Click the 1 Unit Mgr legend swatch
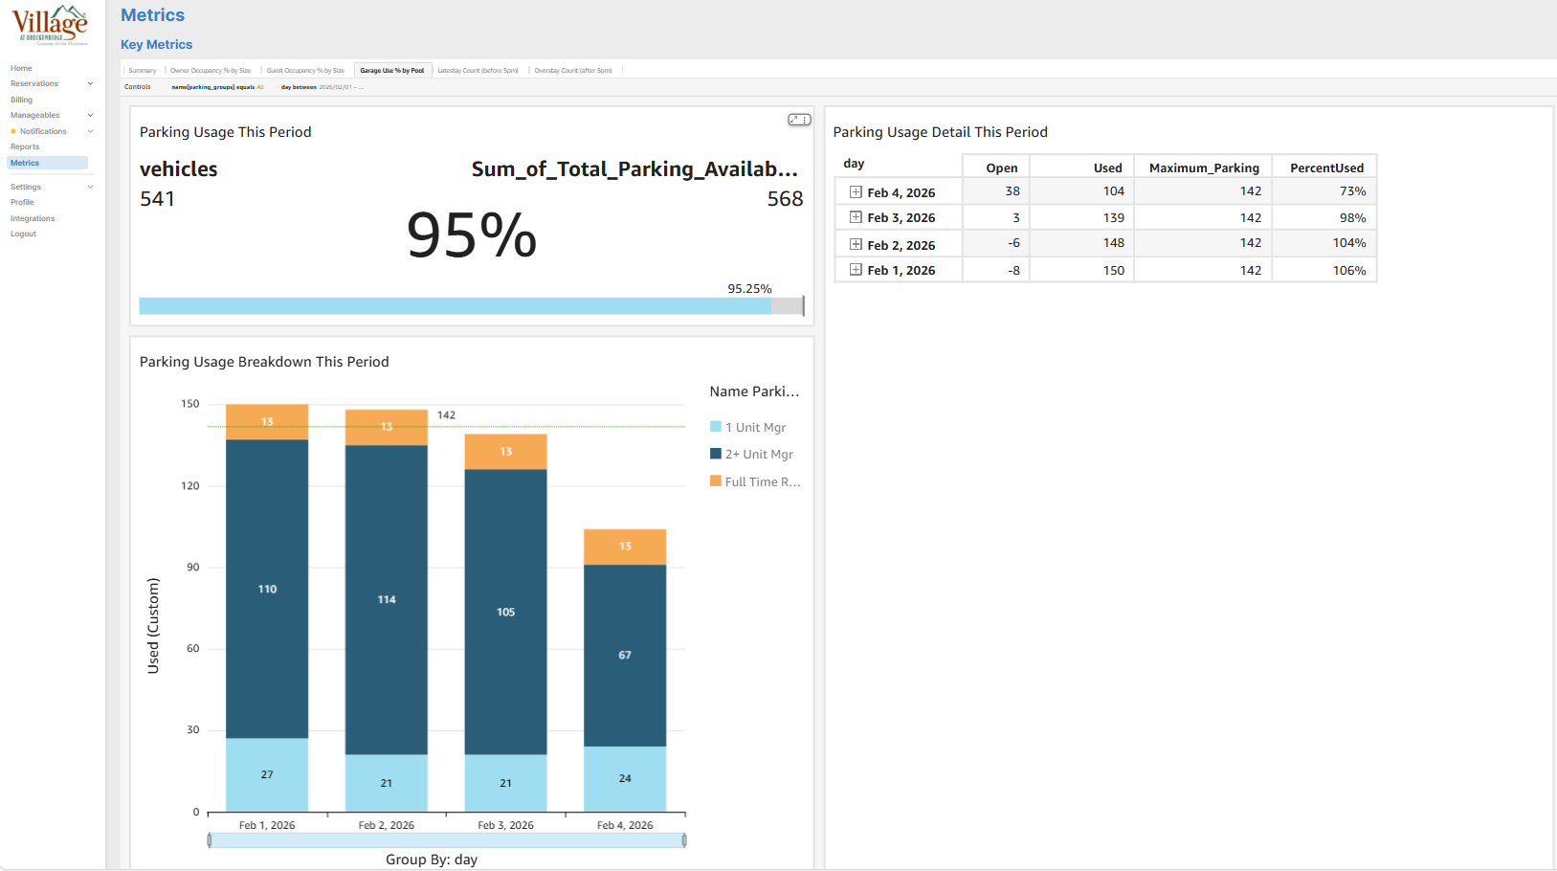 pos(716,427)
